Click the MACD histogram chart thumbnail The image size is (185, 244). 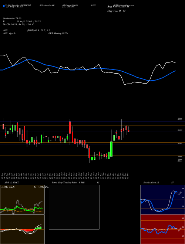click(22, 229)
